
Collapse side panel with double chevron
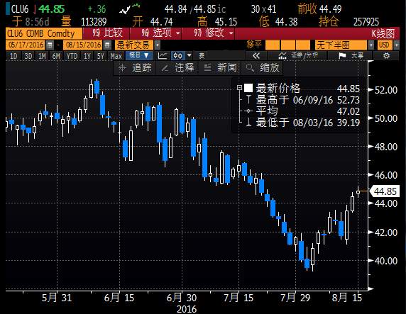(256, 55)
